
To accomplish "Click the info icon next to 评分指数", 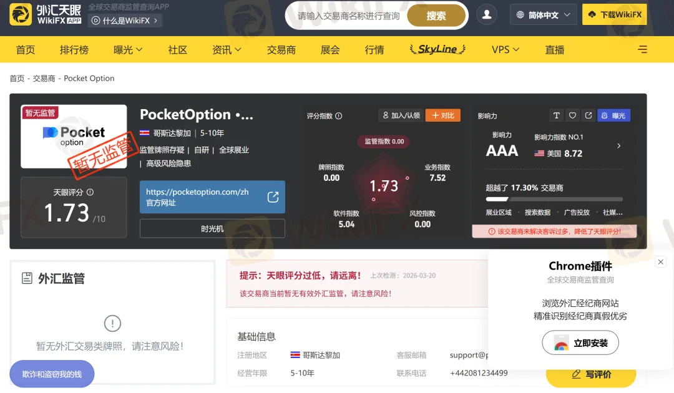I will pos(339,116).
